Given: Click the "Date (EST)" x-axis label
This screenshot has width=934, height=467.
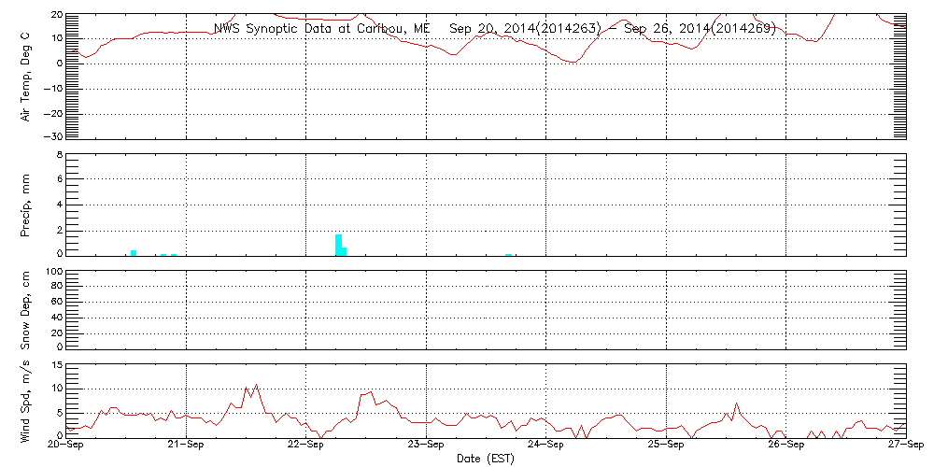Looking at the screenshot, I should point(485,458).
